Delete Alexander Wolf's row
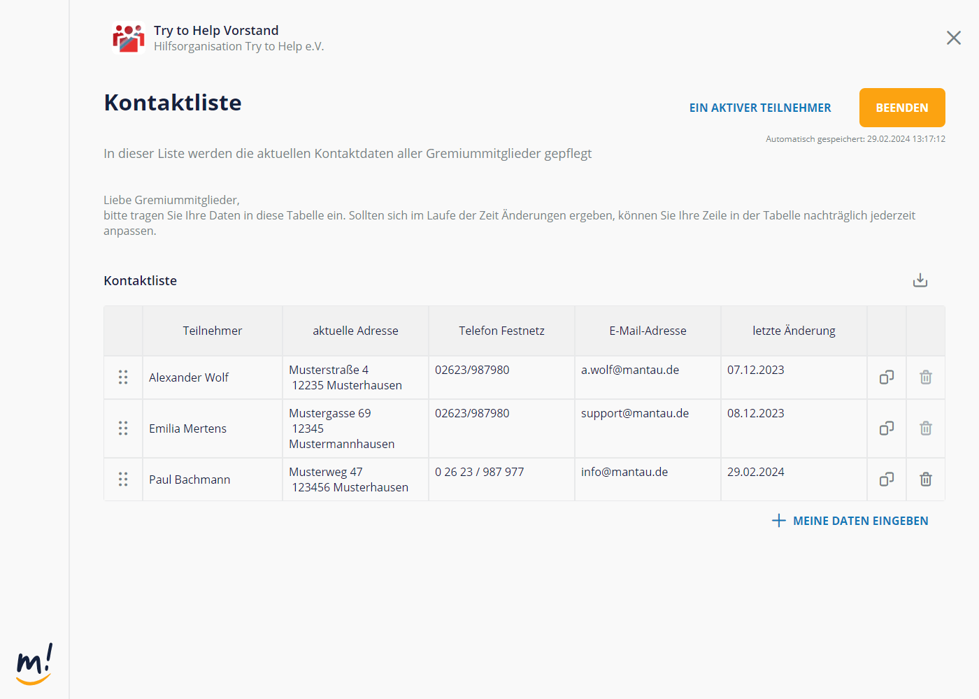This screenshot has width=979, height=699. click(x=925, y=377)
